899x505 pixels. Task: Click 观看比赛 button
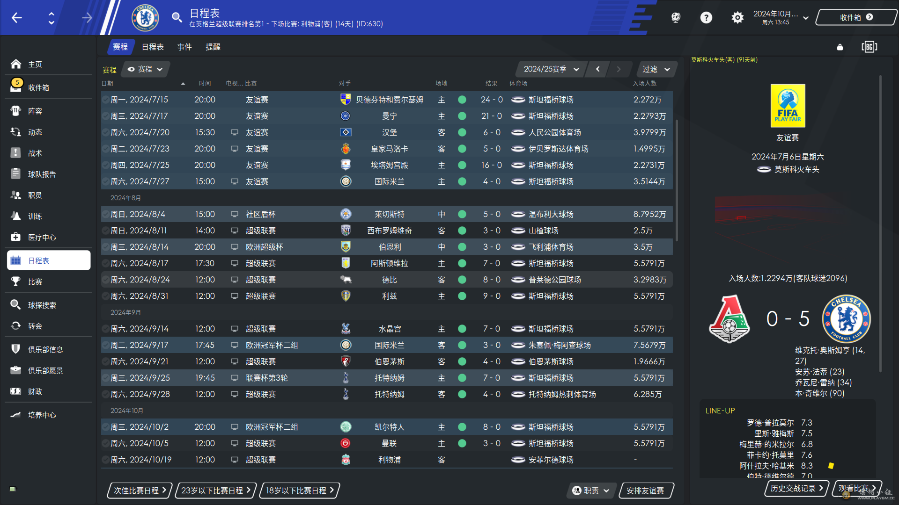click(x=857, y=488)
